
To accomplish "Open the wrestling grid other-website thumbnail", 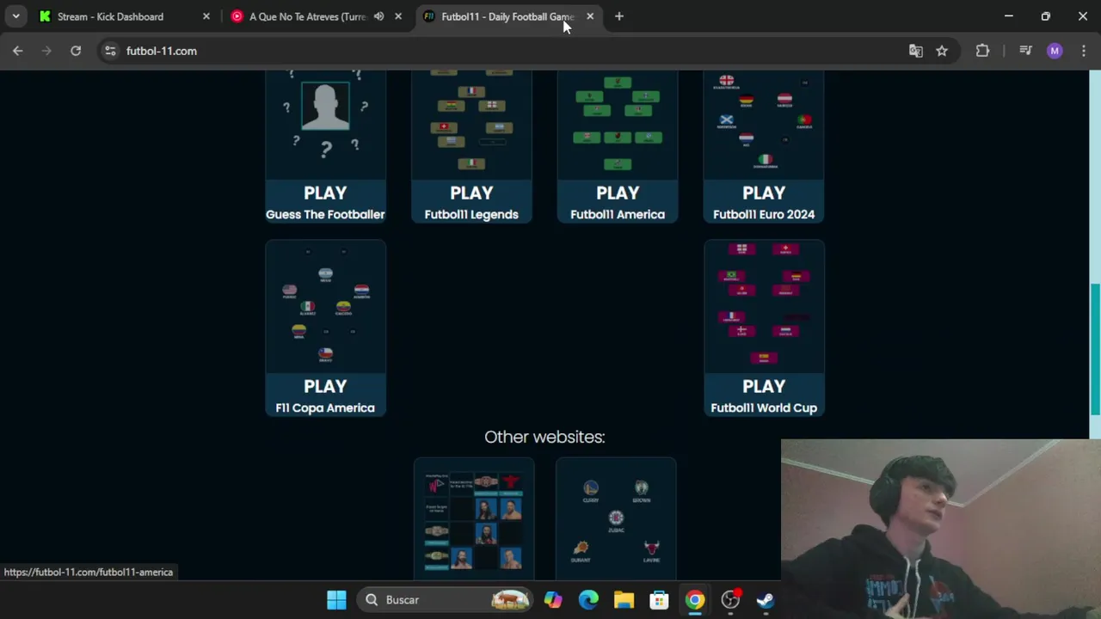I will tap(474, 519).
